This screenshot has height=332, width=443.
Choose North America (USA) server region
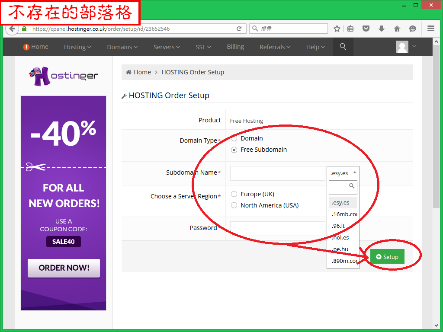click(x=234, y=205)
